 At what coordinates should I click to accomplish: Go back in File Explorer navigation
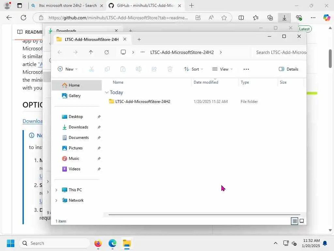pyautogui.click(x=60, y=52)
